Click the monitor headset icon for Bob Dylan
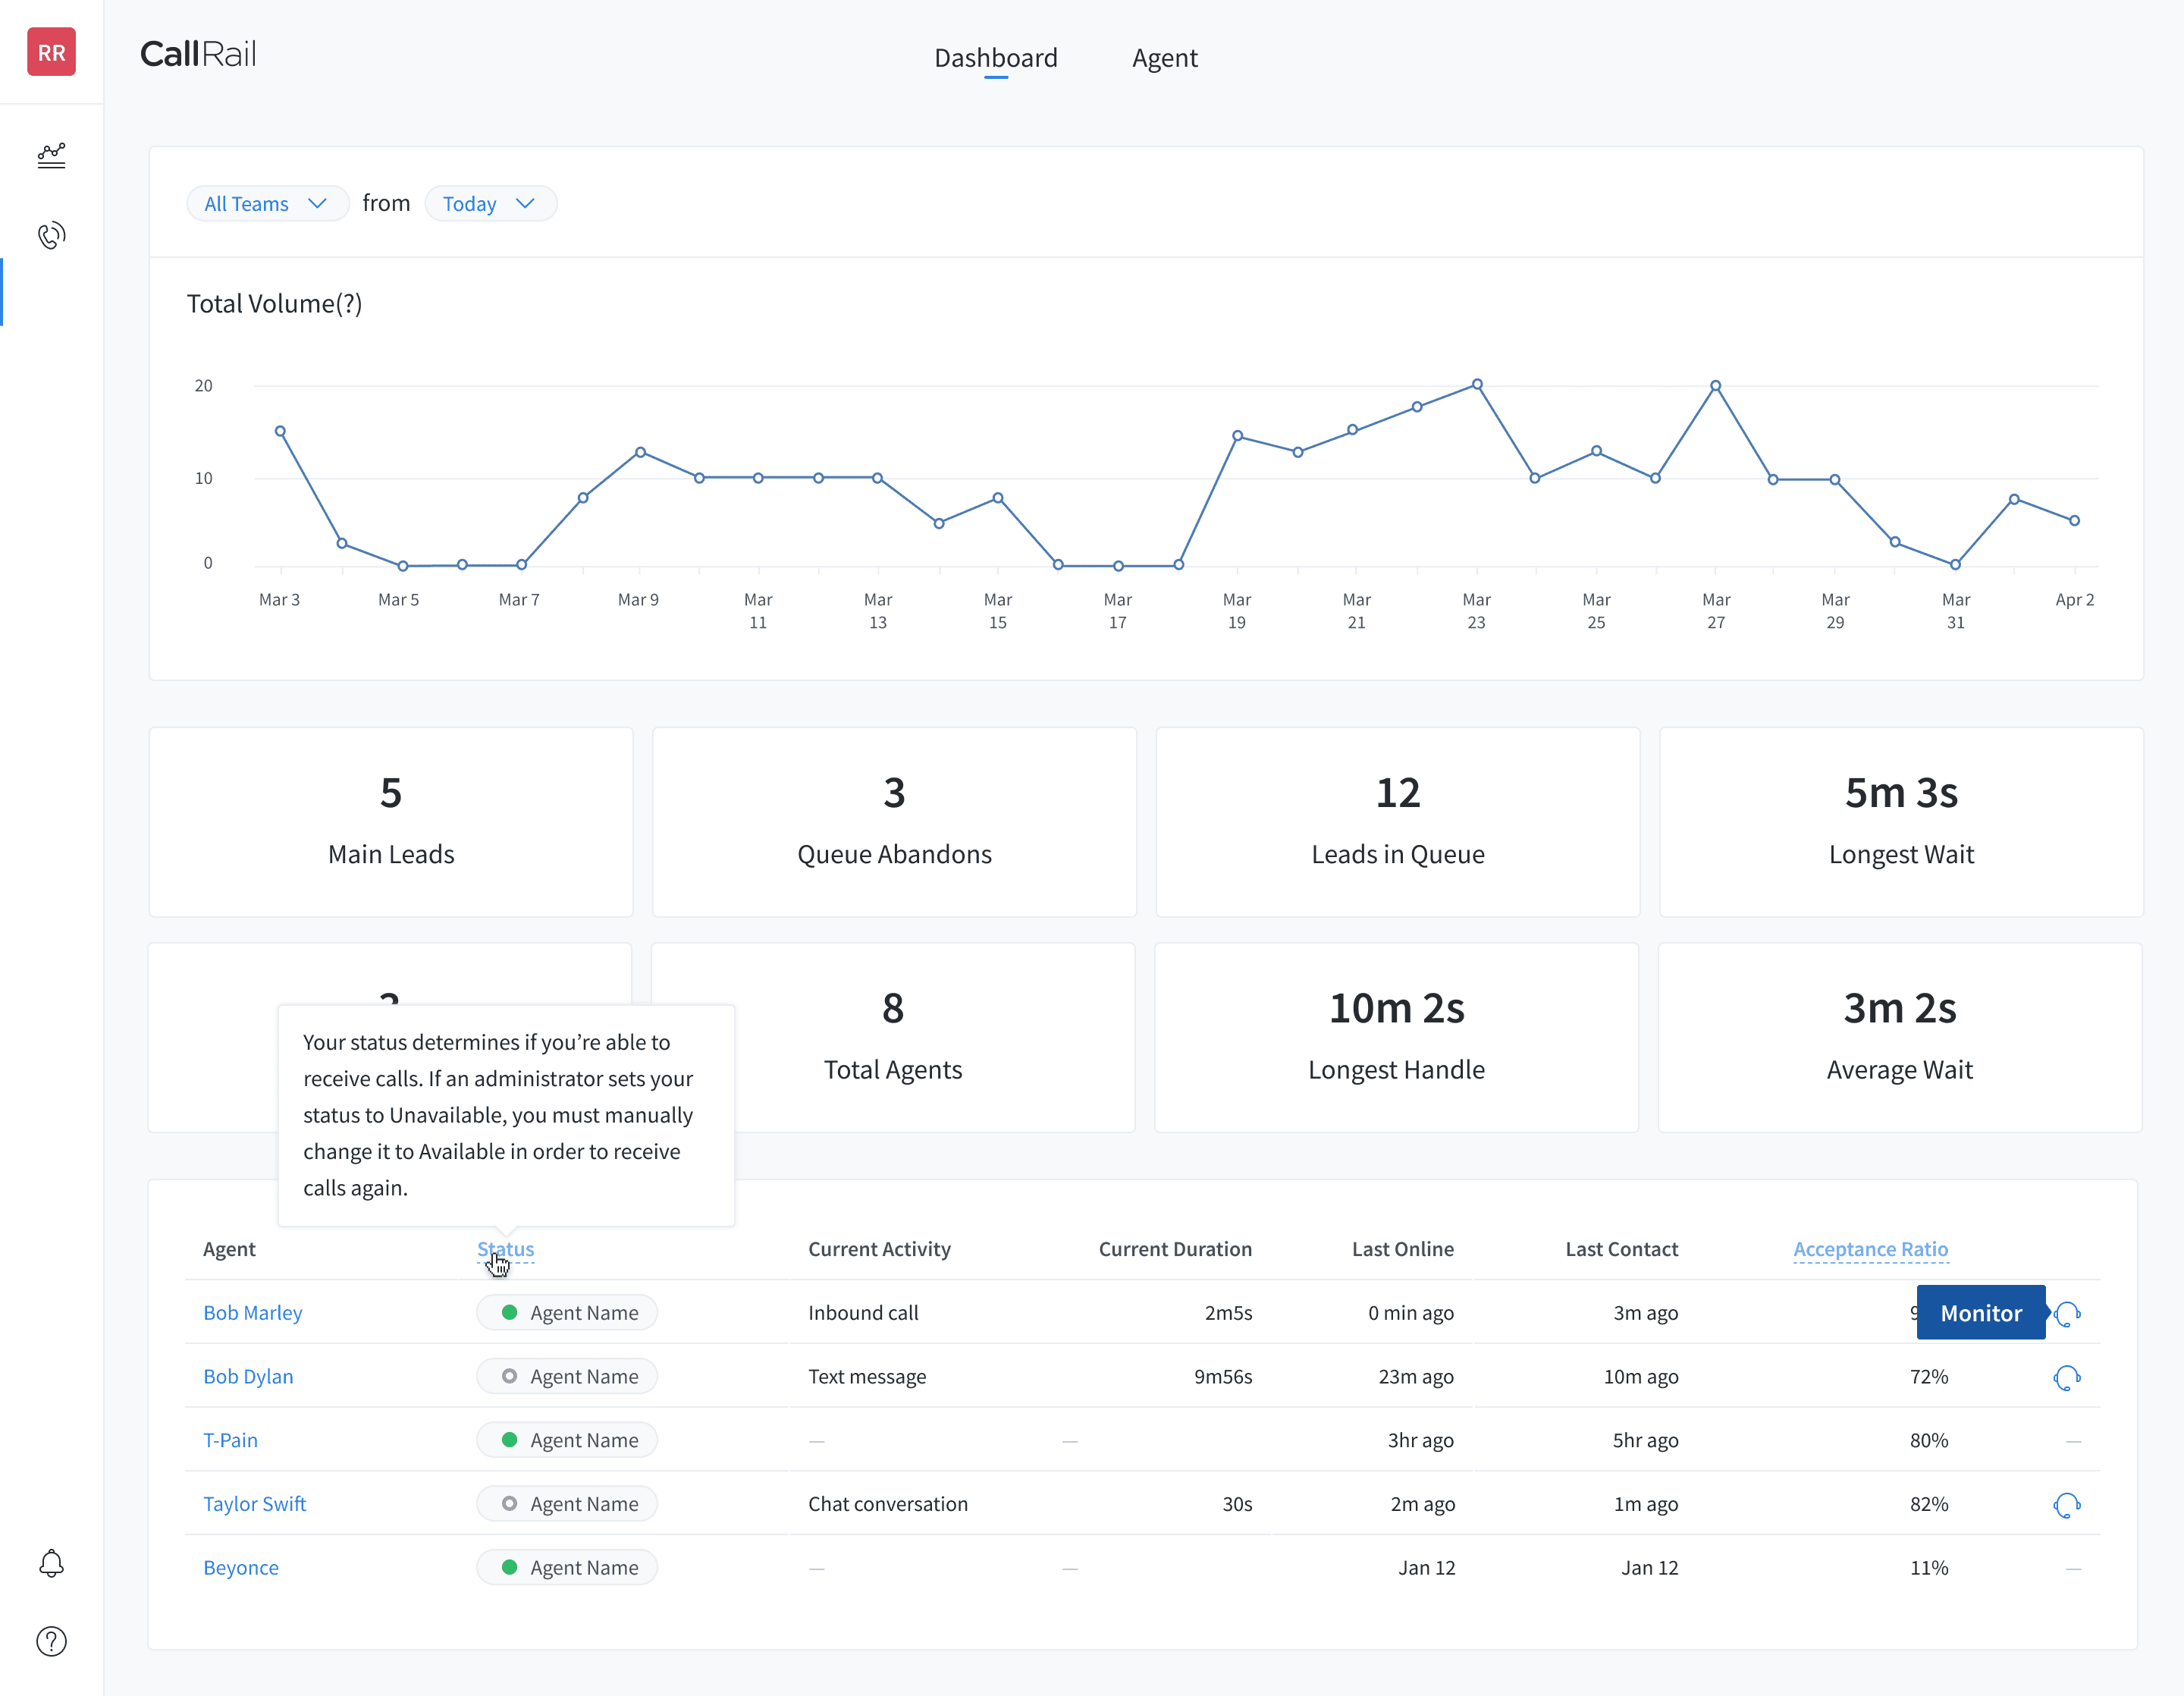This screenshot has height=1696, width=2184. [2067, 1377]
